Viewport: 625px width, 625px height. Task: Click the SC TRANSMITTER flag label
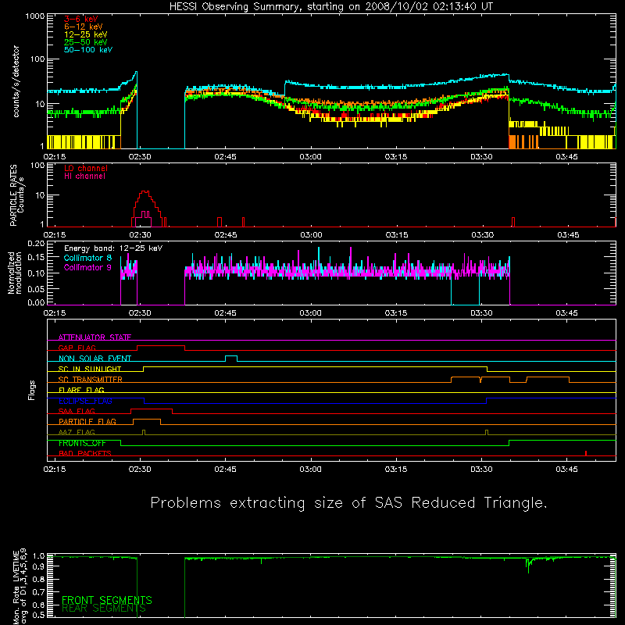click(x=91, y=380)
